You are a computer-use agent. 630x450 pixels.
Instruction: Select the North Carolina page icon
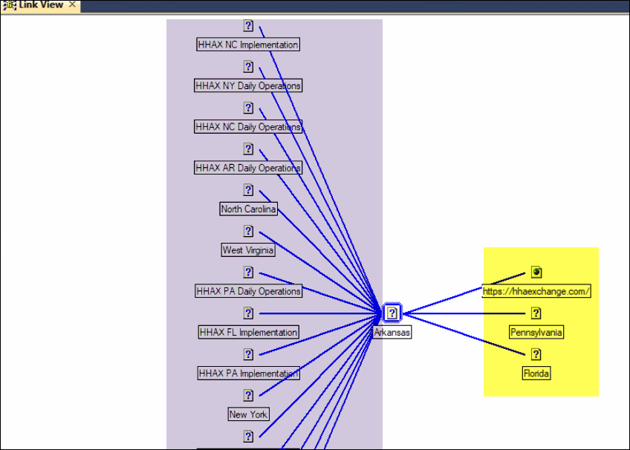(x=248, y=190)
